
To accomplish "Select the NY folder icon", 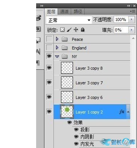I will tap(65, 57).
